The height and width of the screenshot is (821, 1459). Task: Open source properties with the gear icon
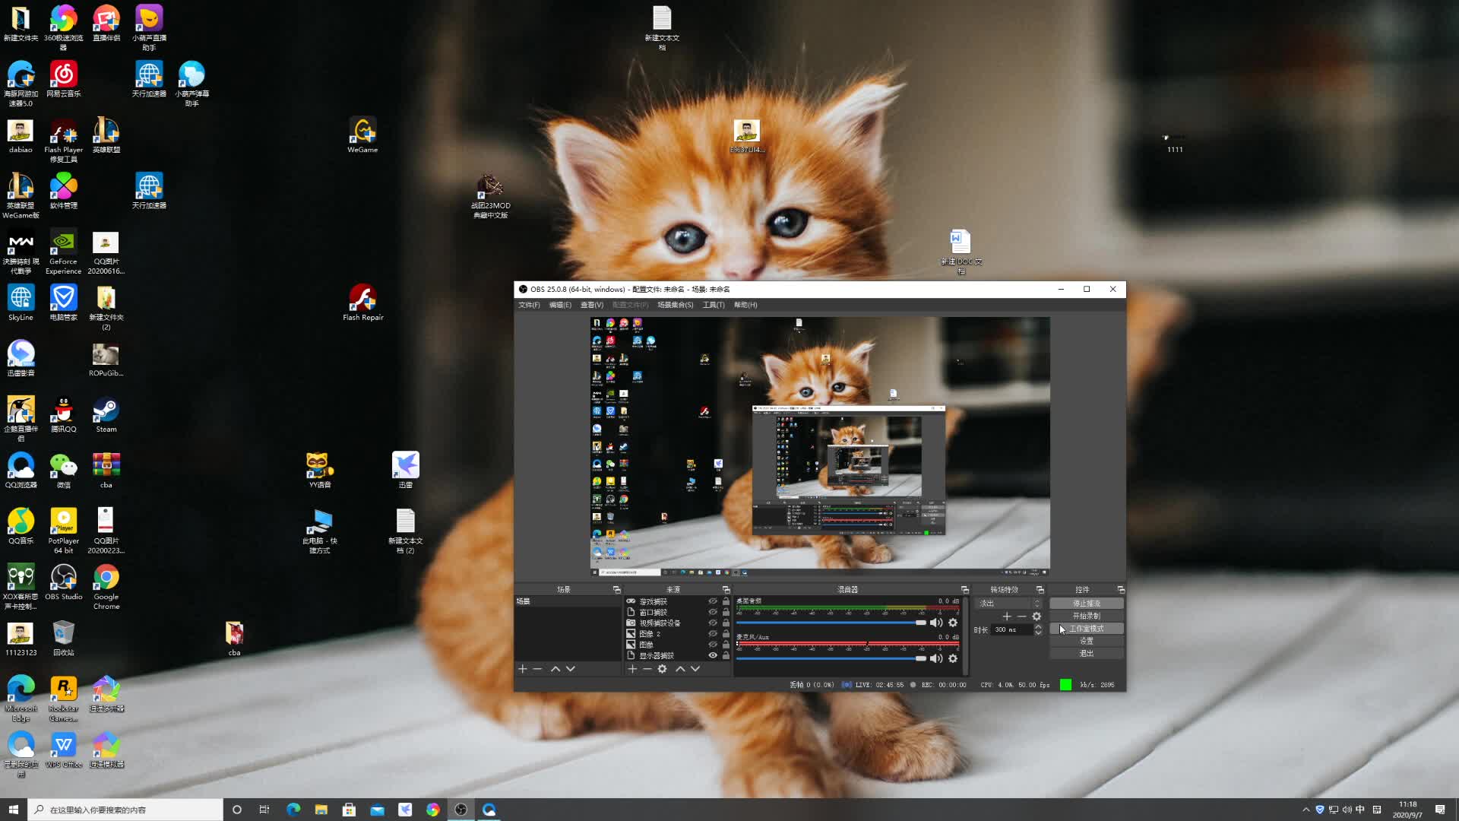[663, 669]
